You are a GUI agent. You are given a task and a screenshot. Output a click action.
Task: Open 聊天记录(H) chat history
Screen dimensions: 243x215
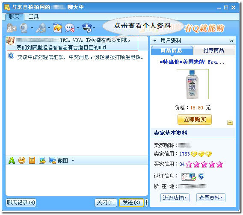(x=21, y=203)
